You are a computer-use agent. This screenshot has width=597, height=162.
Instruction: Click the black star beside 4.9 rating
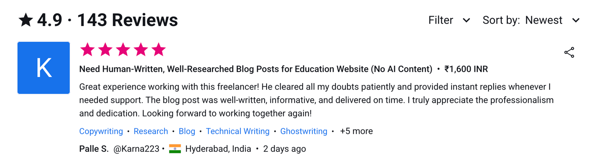pyautogui.click(x=26, y=20)
